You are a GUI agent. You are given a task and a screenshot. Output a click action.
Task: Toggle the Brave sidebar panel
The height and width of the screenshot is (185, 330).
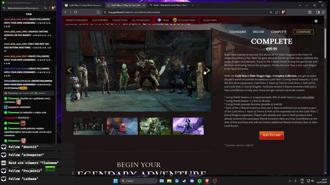pos(318,12)
